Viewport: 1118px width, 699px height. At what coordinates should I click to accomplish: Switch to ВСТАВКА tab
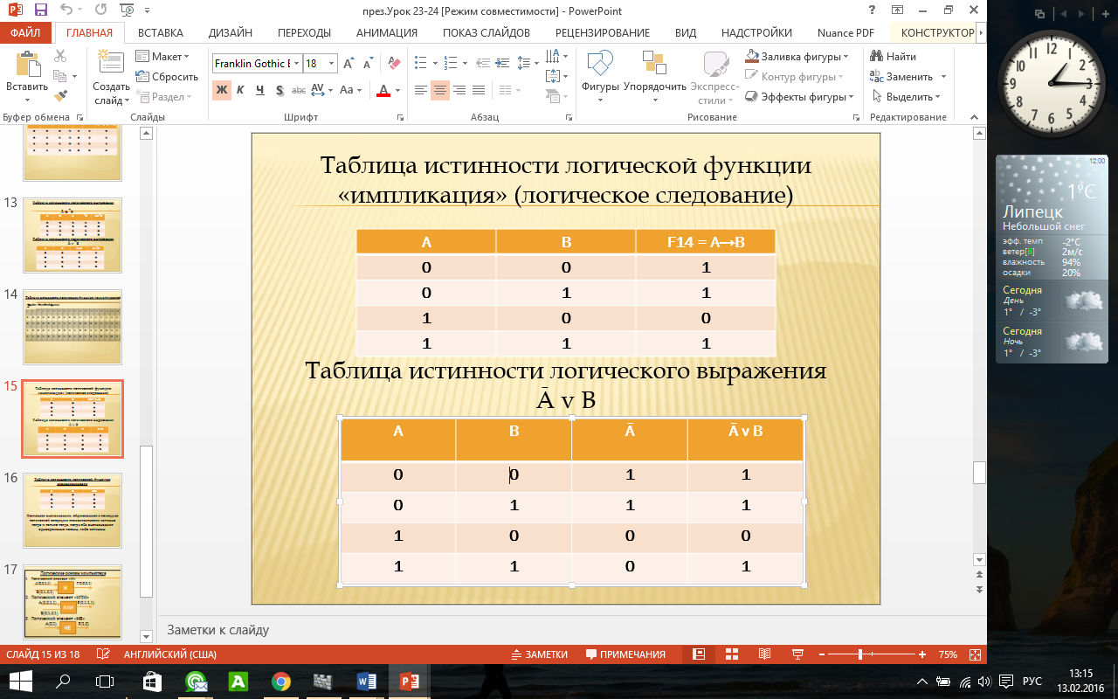pyautogui.click(x=161, y=33)
